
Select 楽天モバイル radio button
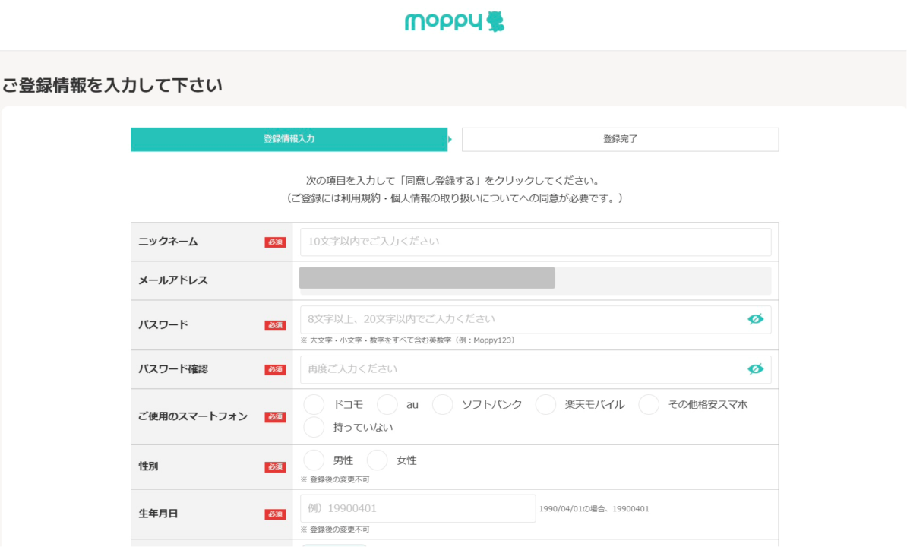545,405
